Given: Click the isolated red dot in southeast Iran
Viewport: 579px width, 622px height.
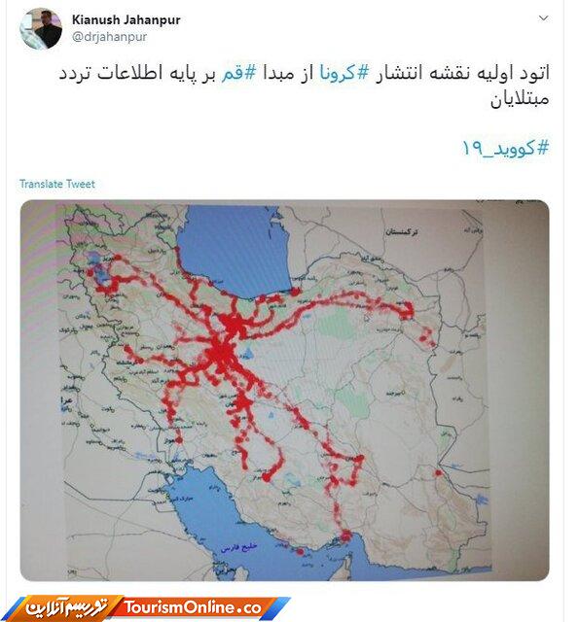Looking at the screenshot, I should [x=438, y=473].
